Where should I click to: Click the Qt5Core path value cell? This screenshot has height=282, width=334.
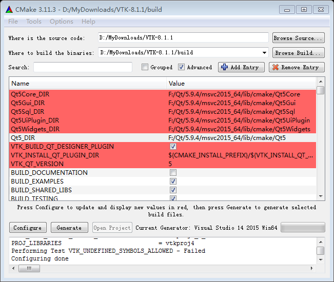(x=241, y=94)
